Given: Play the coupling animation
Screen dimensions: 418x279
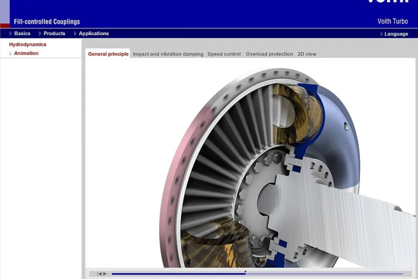Looking at the screenshot, I should click(105, 274).
